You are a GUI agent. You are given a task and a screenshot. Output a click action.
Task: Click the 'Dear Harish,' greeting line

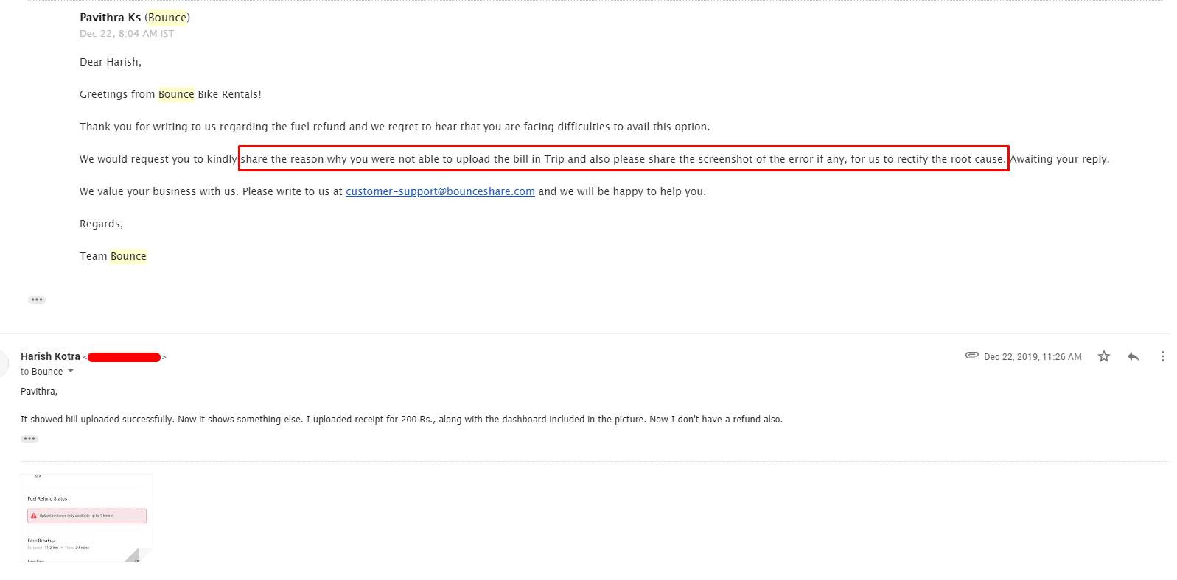111,62
